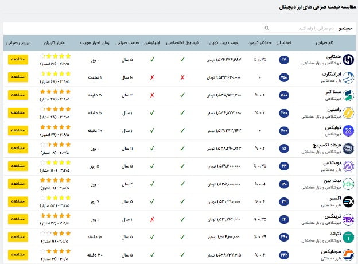
Task: Click the coin count badge for تربتکس
Action: [x=284, y=219]
